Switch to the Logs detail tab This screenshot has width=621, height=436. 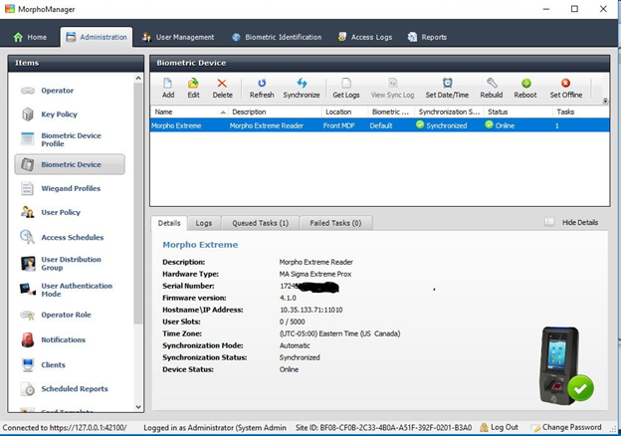[204, 223]
